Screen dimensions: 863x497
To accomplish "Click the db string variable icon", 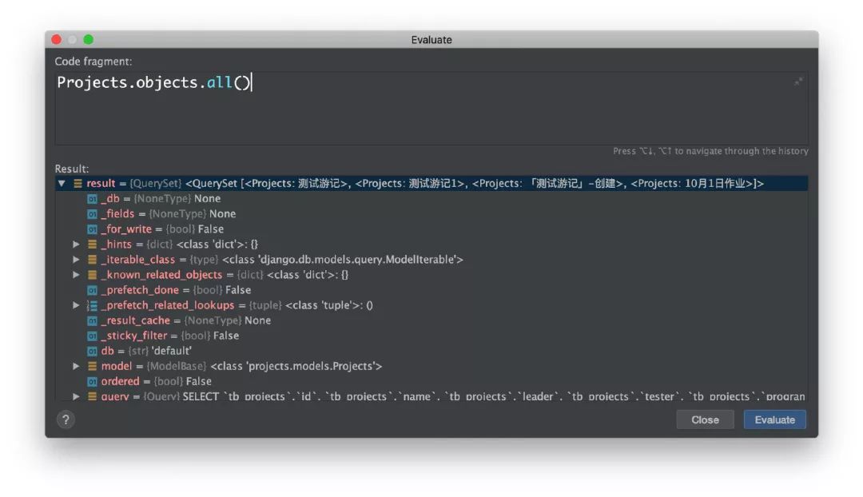I will click(x=92, y=351).
